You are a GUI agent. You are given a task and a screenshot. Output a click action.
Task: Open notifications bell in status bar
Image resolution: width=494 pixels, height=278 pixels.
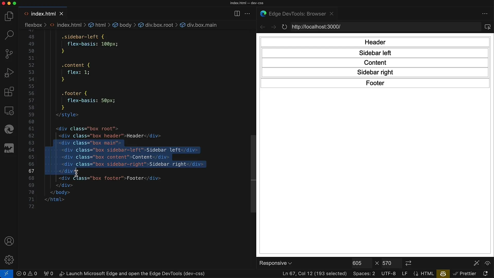tap(486, 274)
